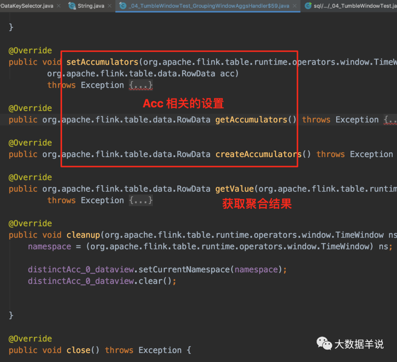Switch to the DataKeySelector.java tab
The height and width of the screenshot is (362, 397).
[26, 6]
